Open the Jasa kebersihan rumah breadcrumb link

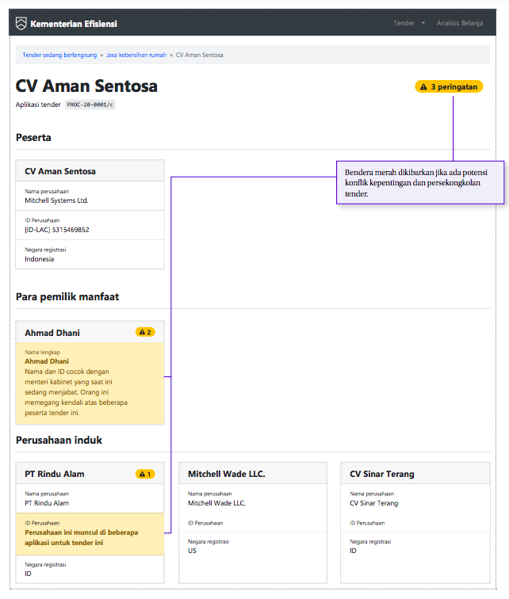[136, 55]
